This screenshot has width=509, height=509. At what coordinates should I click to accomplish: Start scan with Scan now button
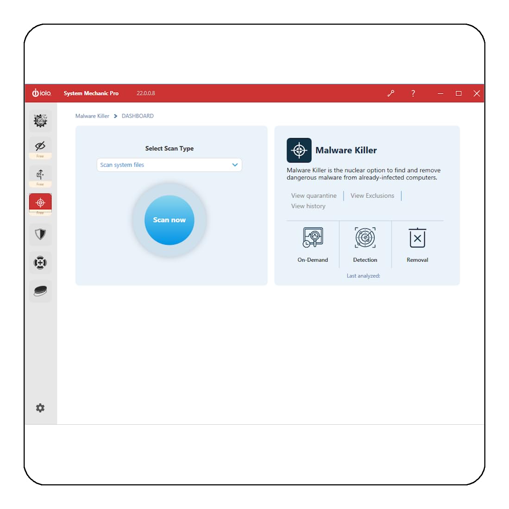pyautogui.click(x=170, y=220)
